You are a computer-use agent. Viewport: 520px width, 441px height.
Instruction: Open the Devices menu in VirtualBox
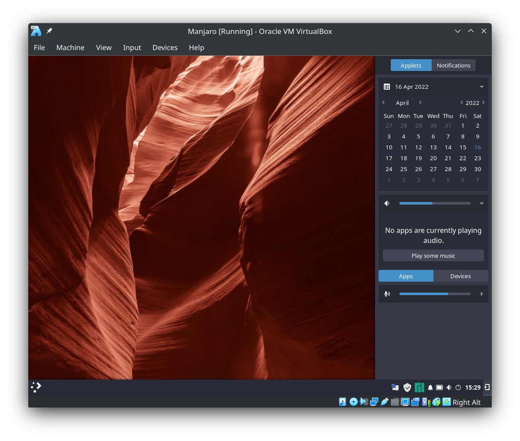[165, 47]
